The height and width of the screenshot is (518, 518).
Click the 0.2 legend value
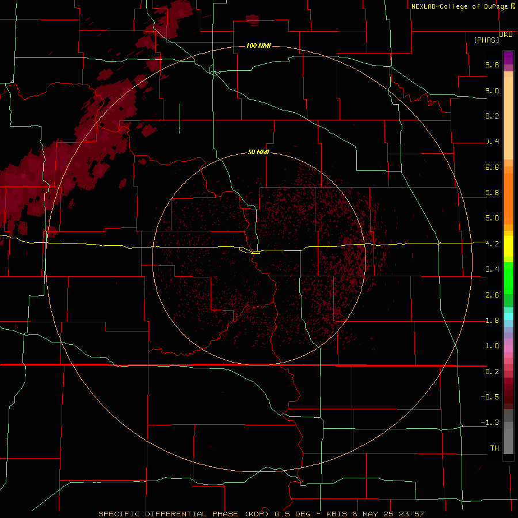pos(492,372)
